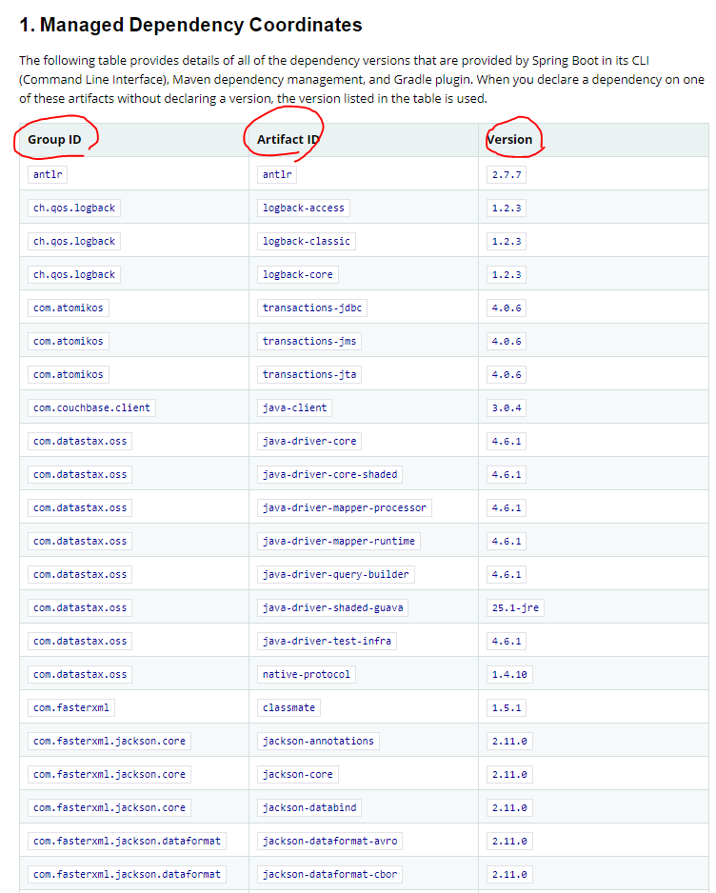Click the jackson-core artifact cell
The width and height of the screenshot is (716, 893).
click(298, 774)
